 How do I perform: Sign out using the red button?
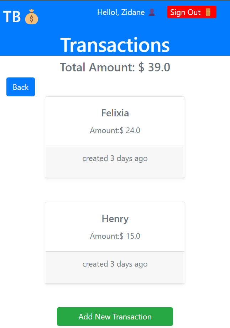pos(192,12)
